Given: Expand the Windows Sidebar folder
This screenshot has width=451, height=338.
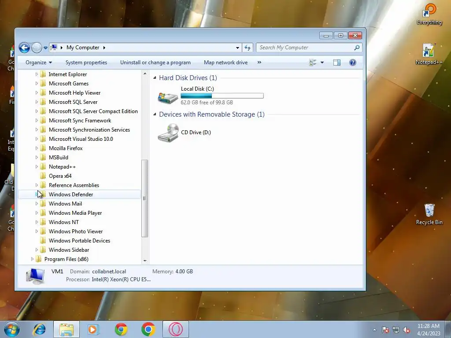Looking at the screenshot, I should point(37,250).
